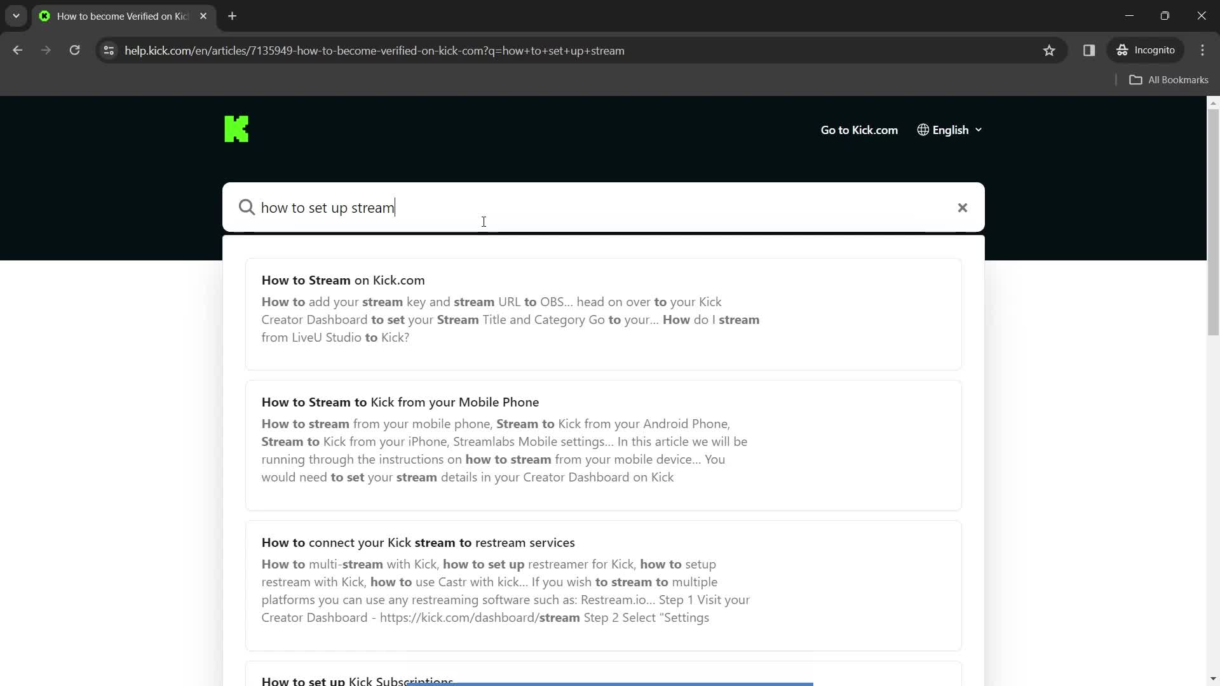This screenshot has width=1220, height=686.
Task: Clear search with the X icon
Action: pos(962,208)
